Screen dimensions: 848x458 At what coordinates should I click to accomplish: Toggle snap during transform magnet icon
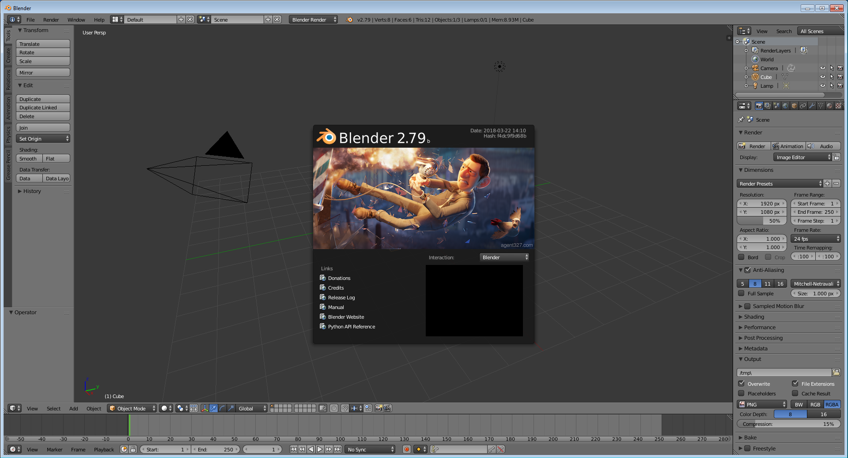click(x=345, y=408)
